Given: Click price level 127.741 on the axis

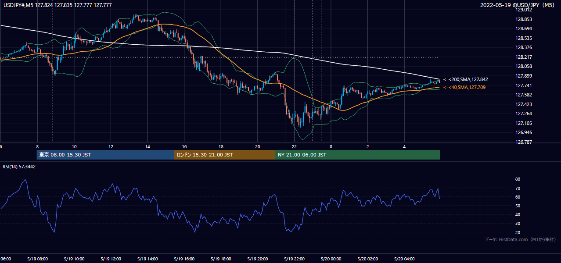Looking at the screenshot, I should [524, 85].
